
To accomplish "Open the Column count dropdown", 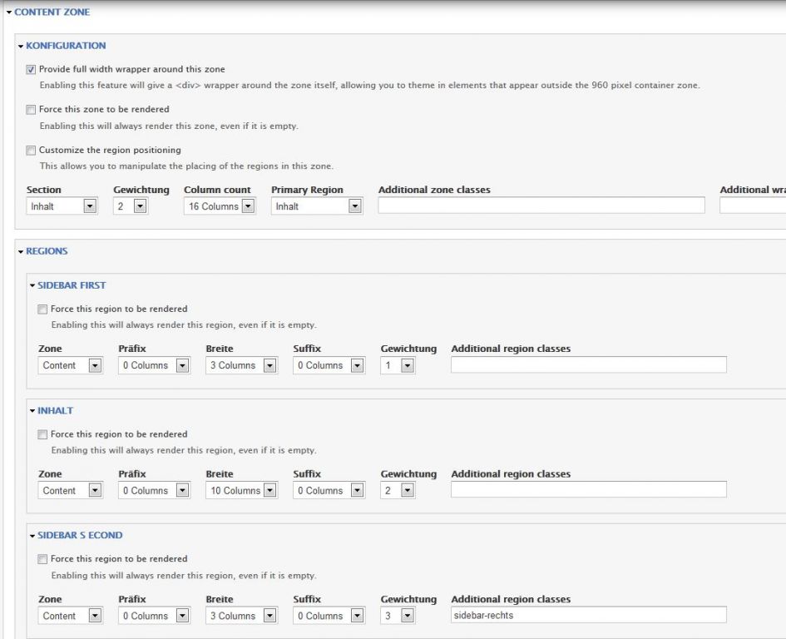I will [x=220, y=206].
